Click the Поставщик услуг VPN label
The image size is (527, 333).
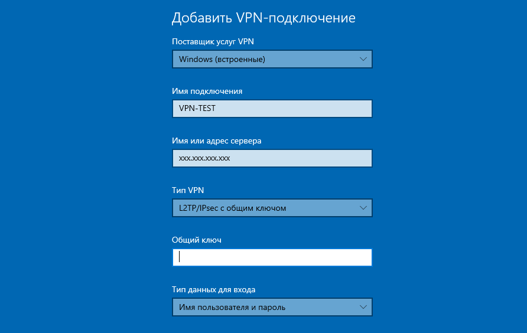213,42
